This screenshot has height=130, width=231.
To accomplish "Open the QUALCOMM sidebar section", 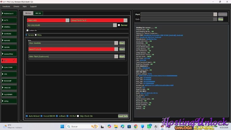I will [x=9, y=67].
